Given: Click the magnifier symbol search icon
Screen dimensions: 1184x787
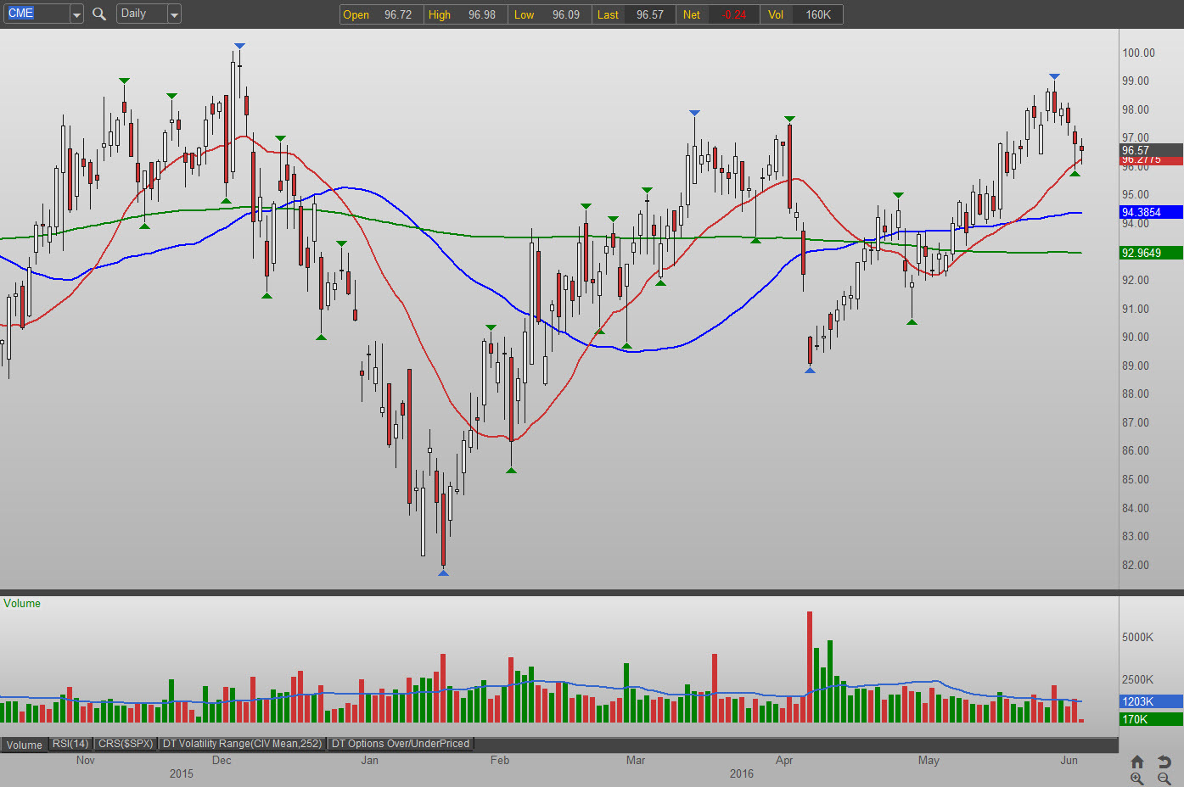Looking at the screenshot, I should coord(99,14).
